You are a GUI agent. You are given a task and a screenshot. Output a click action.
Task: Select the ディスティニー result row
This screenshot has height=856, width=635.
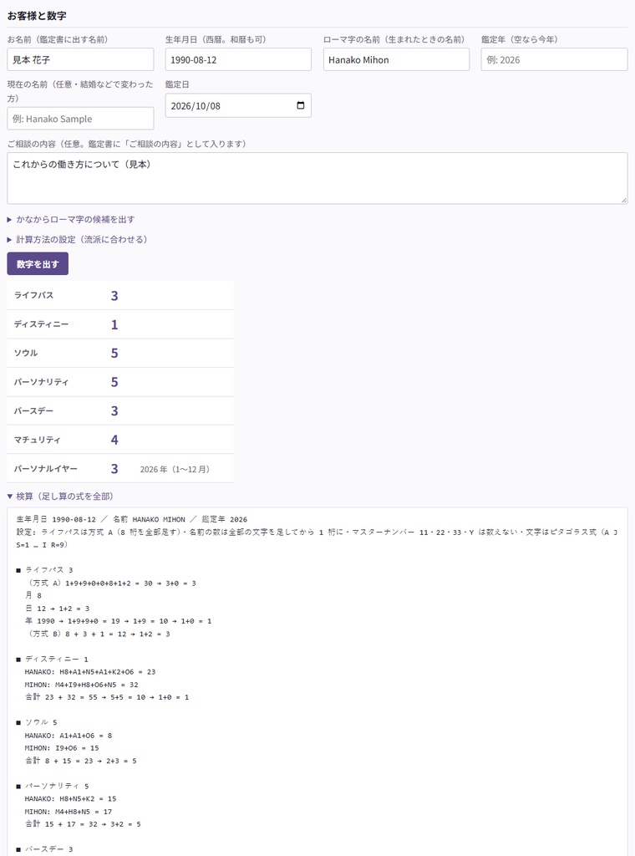pos(120,324)
